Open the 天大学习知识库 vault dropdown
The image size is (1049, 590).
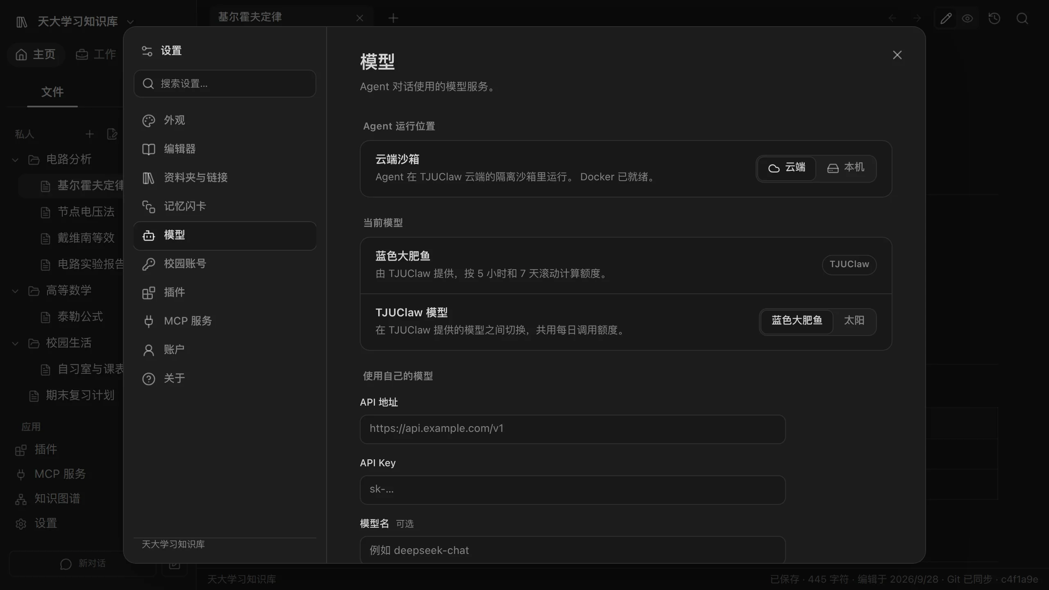click(x=130, y=21)
